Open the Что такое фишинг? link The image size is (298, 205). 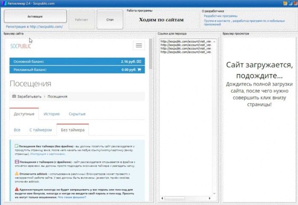coord(72,197)
